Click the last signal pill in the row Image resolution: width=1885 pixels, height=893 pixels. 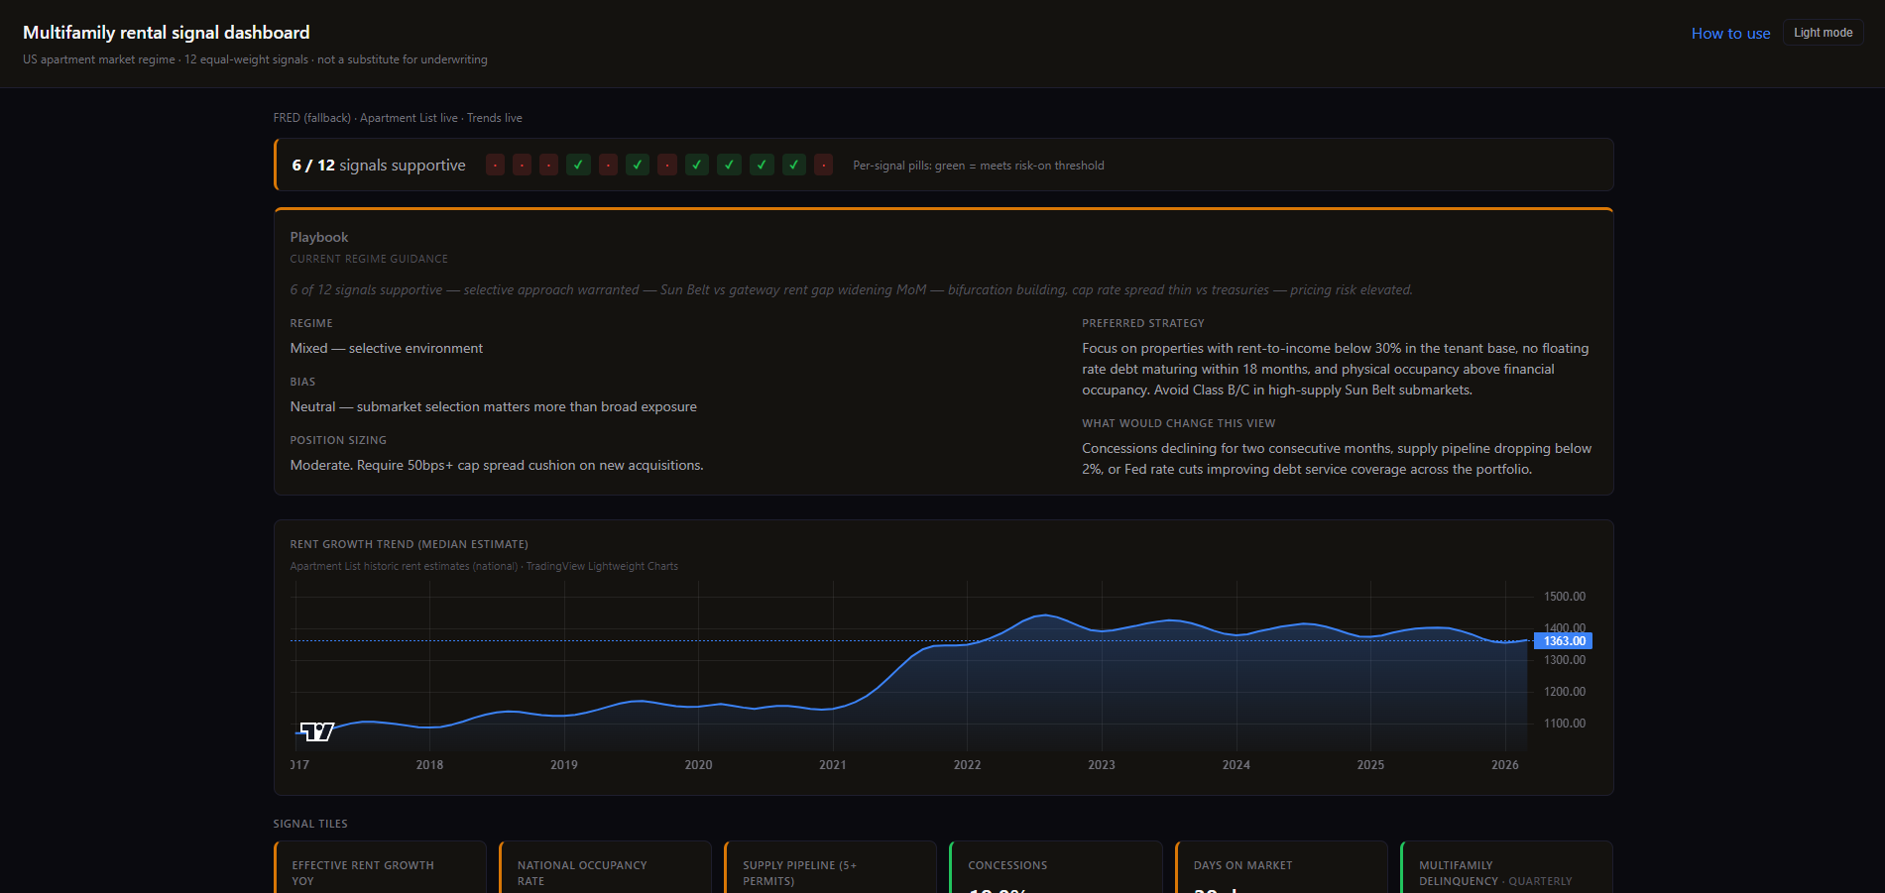[823, 165]
